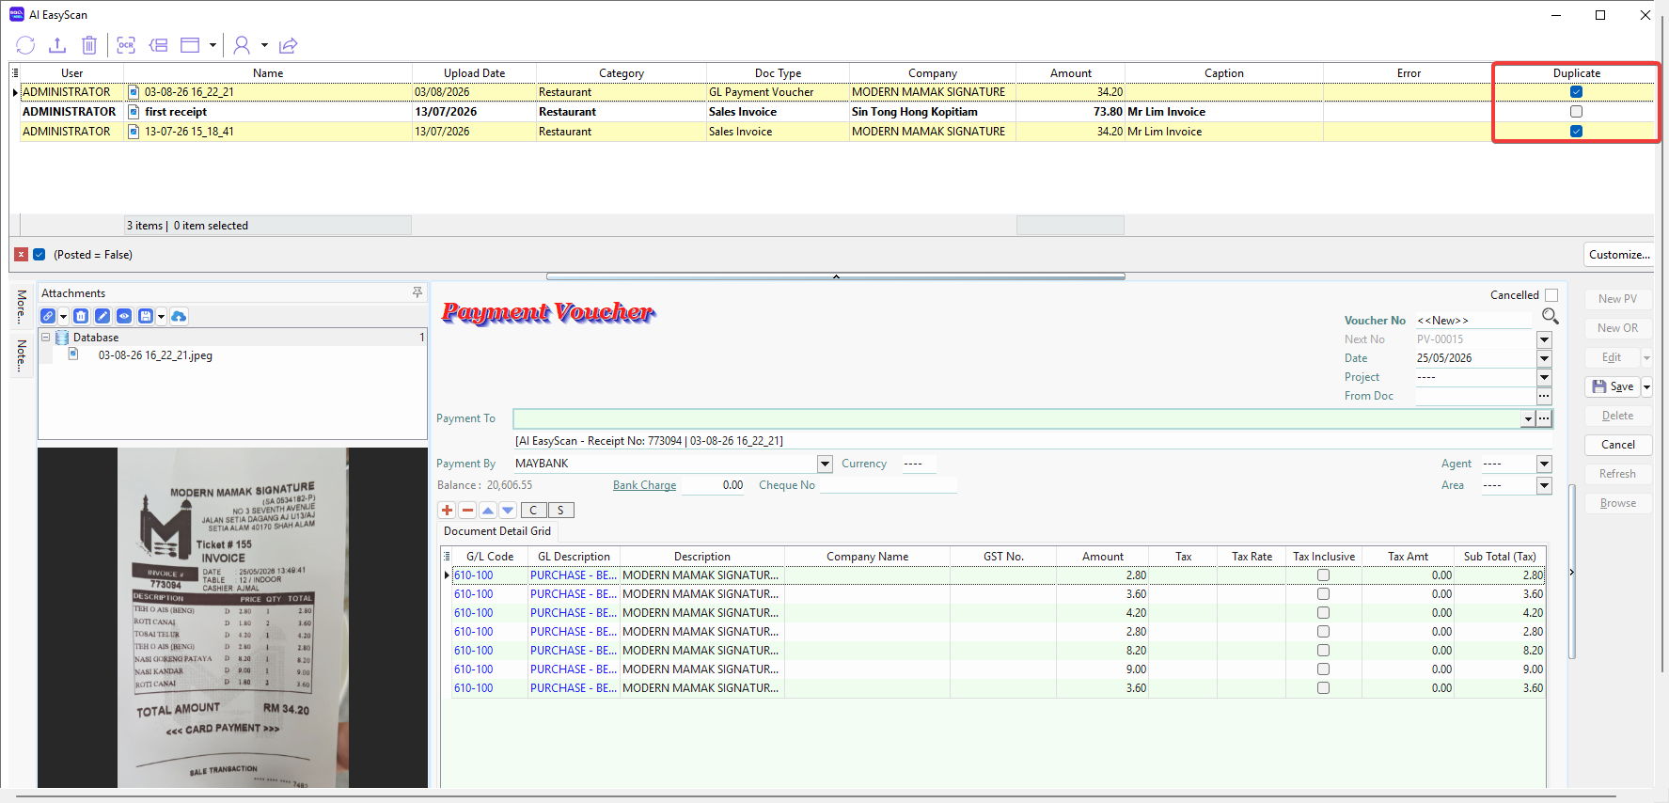
Task: Click the Customize... button
Action: [1619, 254]
